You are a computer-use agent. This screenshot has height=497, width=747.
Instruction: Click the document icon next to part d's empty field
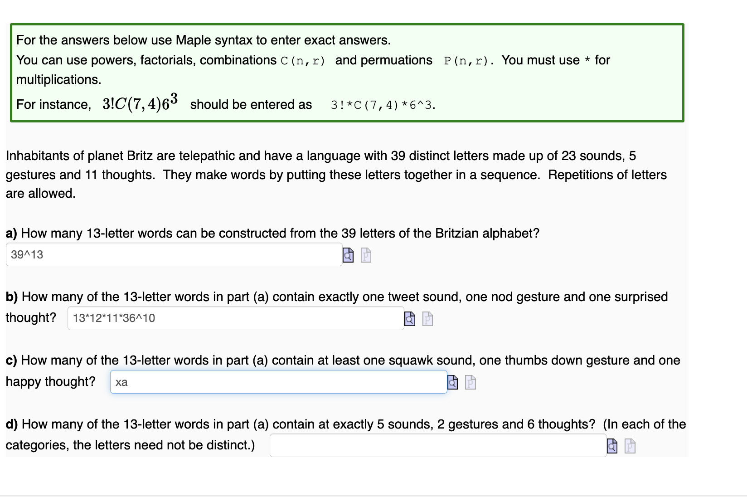point(630,446)
